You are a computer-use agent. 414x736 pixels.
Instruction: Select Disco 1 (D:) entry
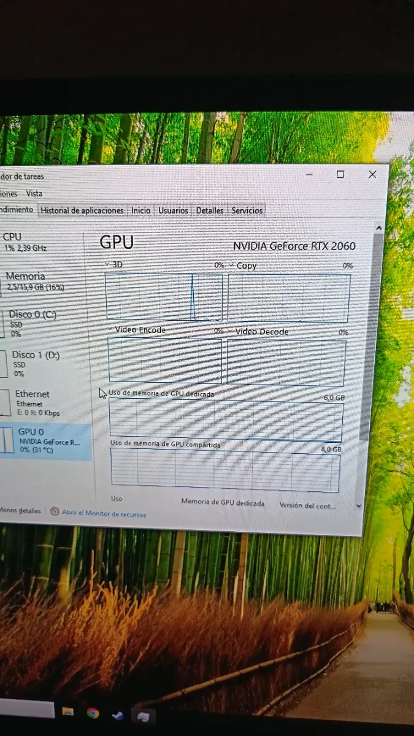(44, 363)
